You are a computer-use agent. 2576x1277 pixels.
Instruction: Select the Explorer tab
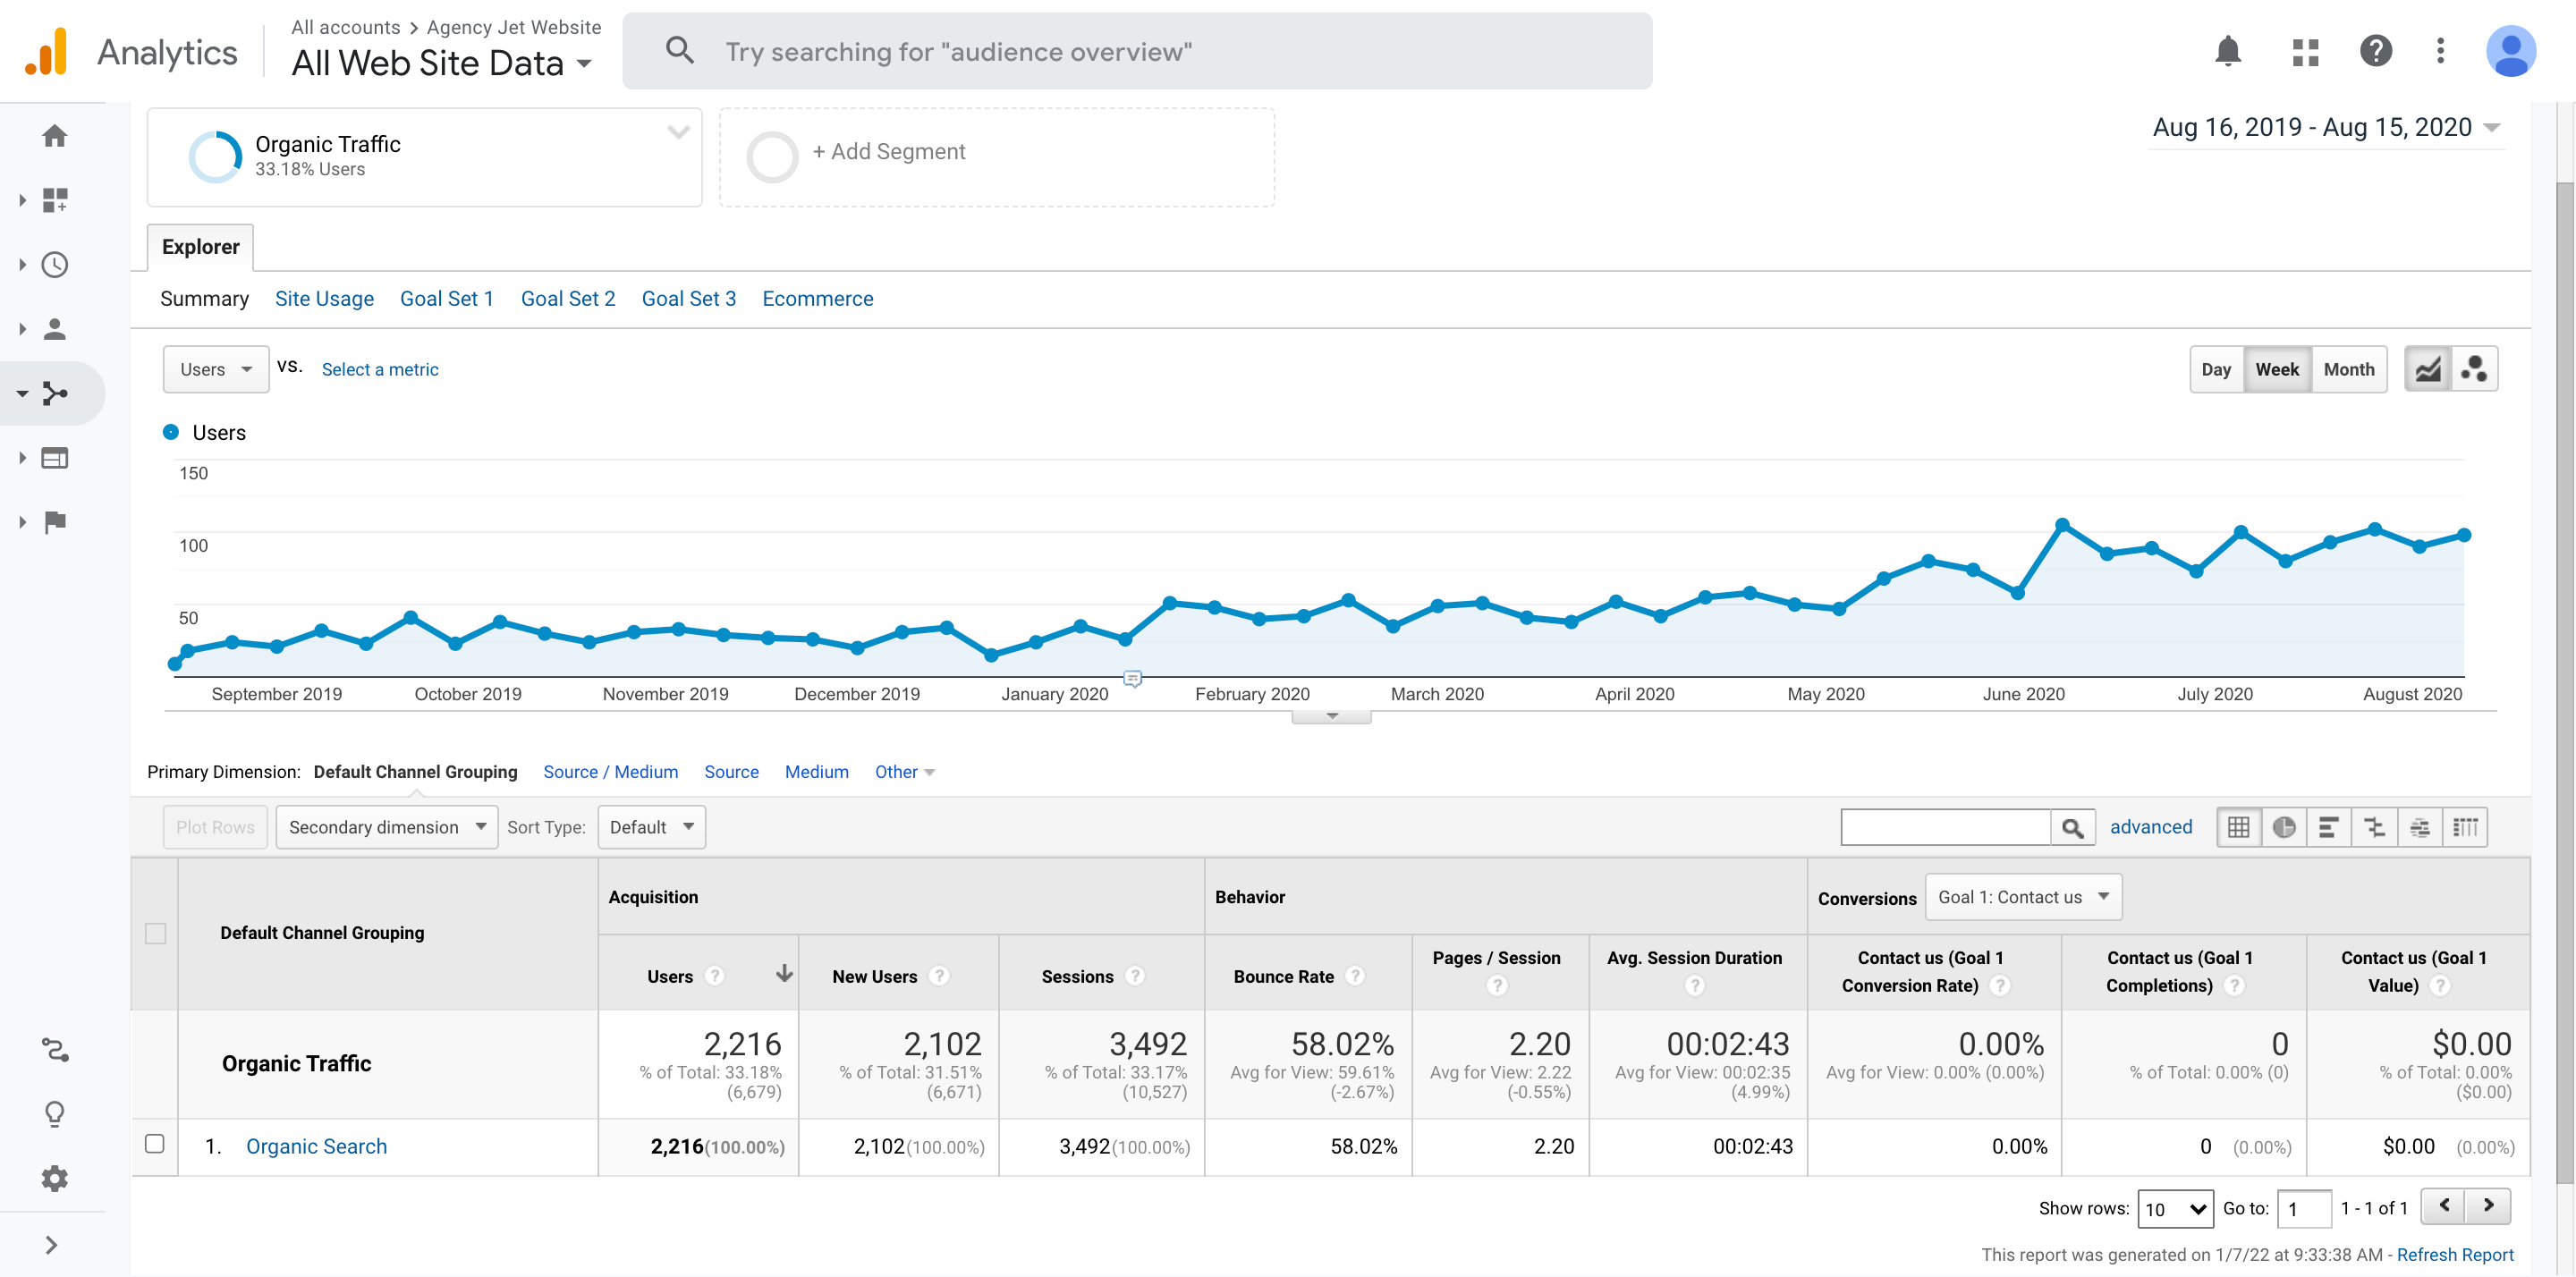[200, 247]
